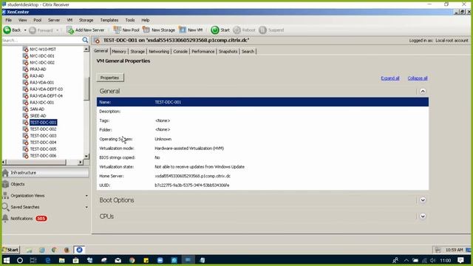Viewport: 473px width, 266px height.
Task: Switch to the Performance tab
Action: tap(203, 52)
